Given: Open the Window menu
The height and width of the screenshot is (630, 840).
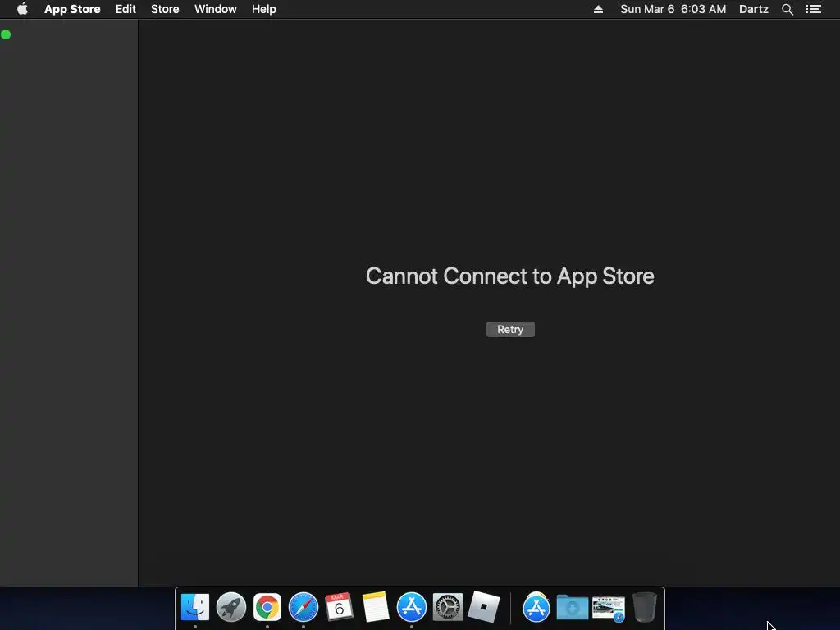Looking at the screenshot, I should [x=216, y=9].
